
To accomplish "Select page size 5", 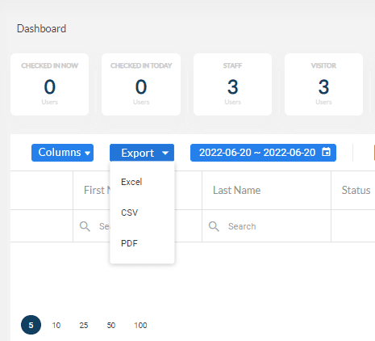I will (31, 325).
